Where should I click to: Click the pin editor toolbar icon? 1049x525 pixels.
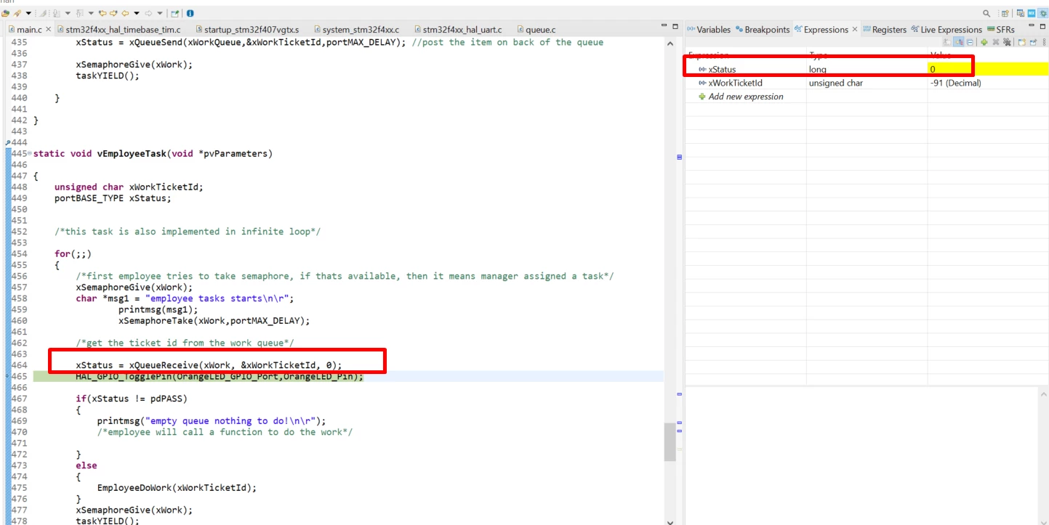click(x=175, y=13)
